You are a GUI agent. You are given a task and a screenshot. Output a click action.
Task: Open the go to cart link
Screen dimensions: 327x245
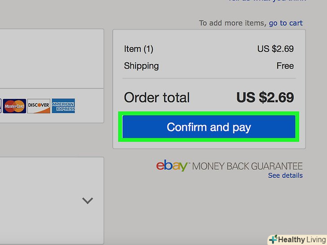tap(286, 23)
